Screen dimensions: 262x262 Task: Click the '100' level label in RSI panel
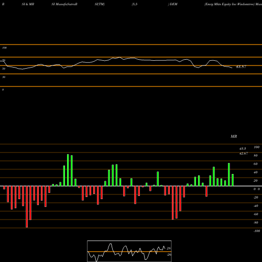5,48
